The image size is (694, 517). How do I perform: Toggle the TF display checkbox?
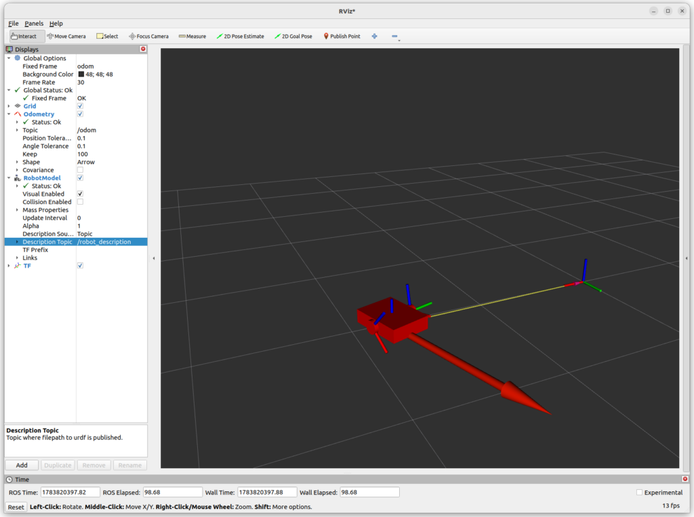[80, 266]
